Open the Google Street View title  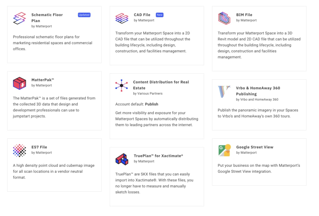[255, 147]
